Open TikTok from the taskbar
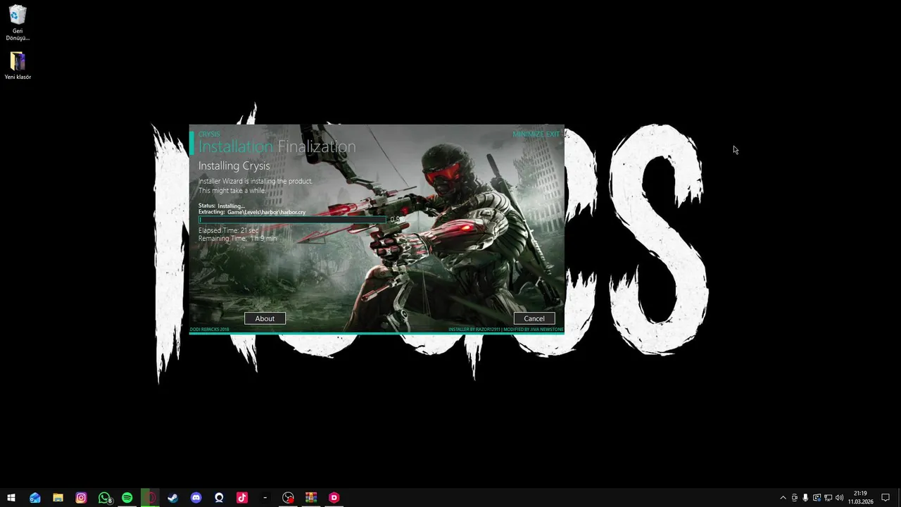The width and height of the screenshot is (901, 507). point(241,498)
